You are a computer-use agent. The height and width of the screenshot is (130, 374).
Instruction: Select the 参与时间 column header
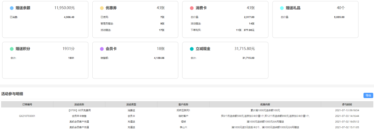[x=347, y=105]
